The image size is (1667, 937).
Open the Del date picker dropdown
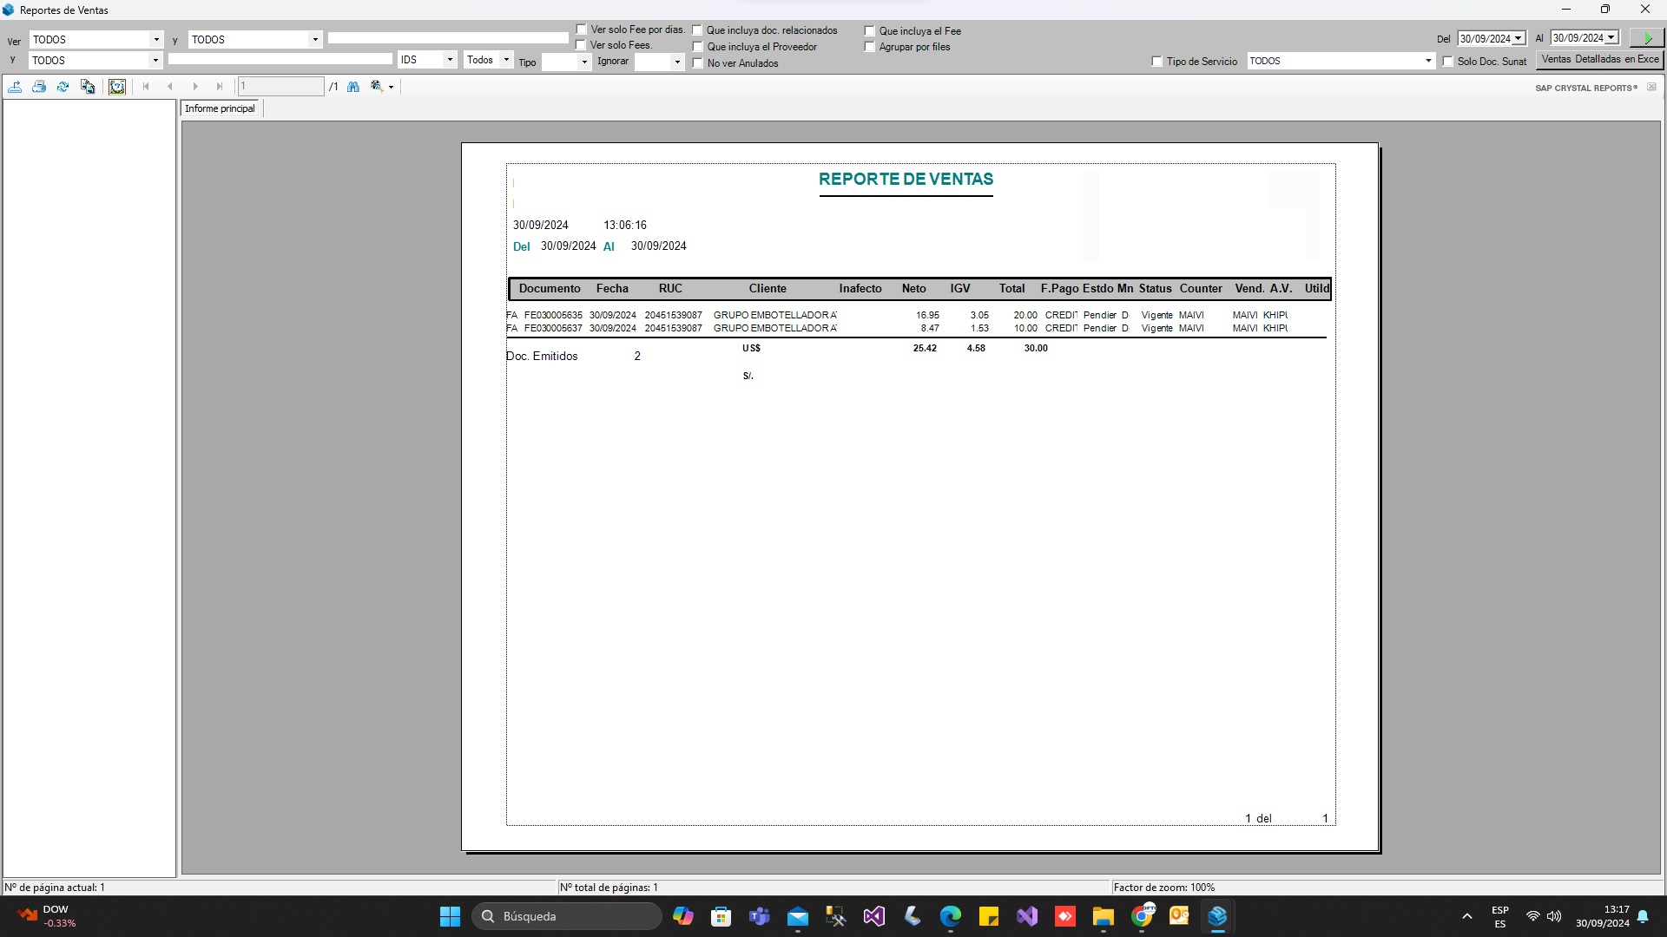click(x=1519, y=38)
